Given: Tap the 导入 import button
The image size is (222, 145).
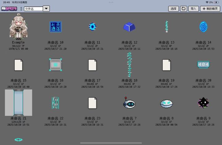Looking at the screenshot, I should click(193, 9).
